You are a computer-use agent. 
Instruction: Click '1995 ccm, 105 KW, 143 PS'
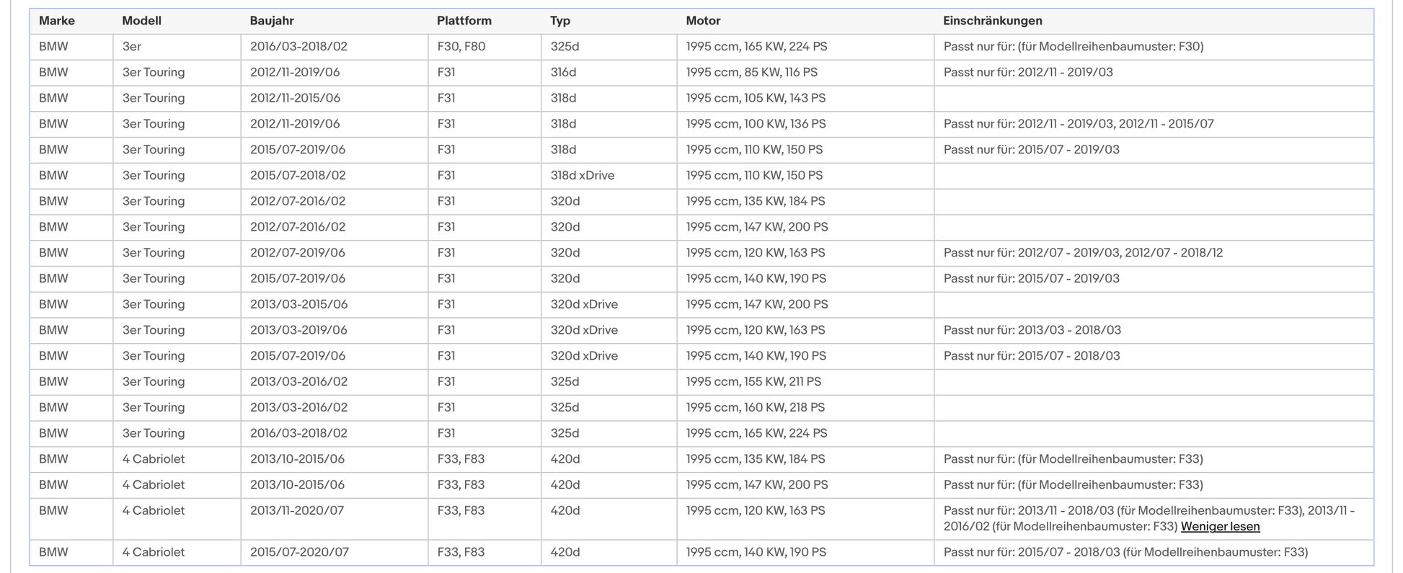pyautogui.click(x=756, y=98)
